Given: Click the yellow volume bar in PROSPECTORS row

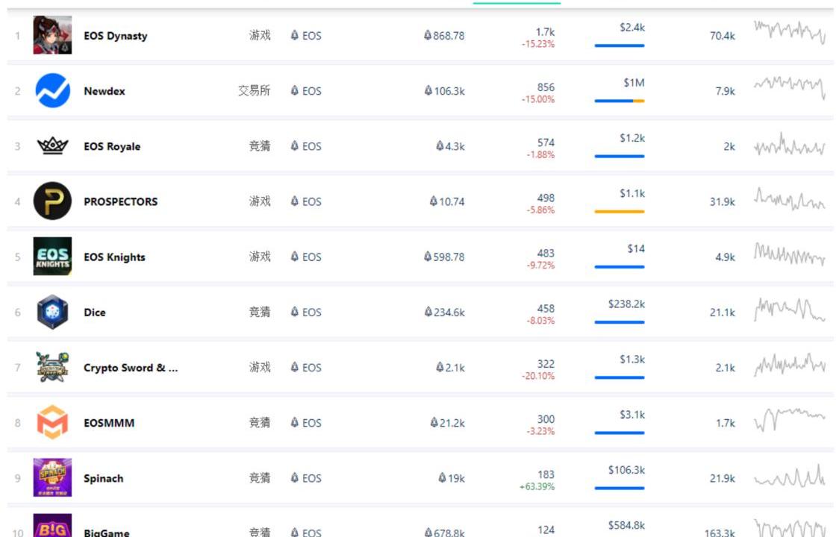Looking at the screenshot, I should [x=619, y=212].
